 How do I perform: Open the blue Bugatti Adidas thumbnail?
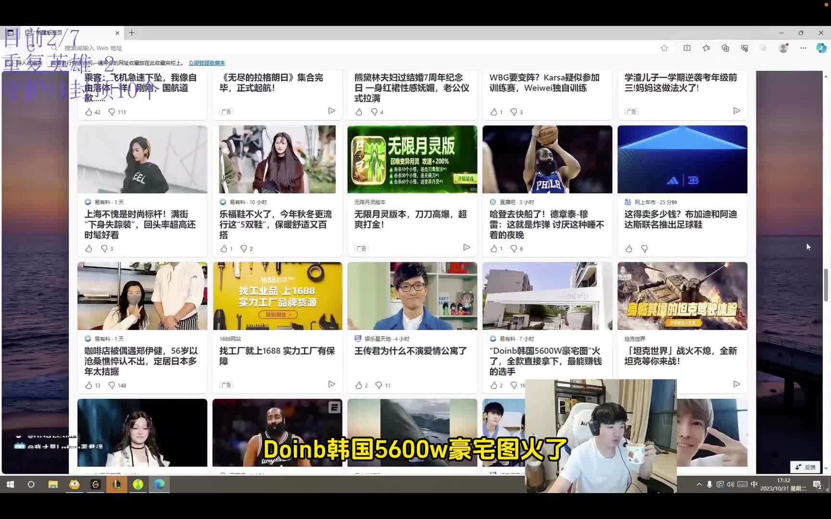pyautogui.click(x=682, y=160)
